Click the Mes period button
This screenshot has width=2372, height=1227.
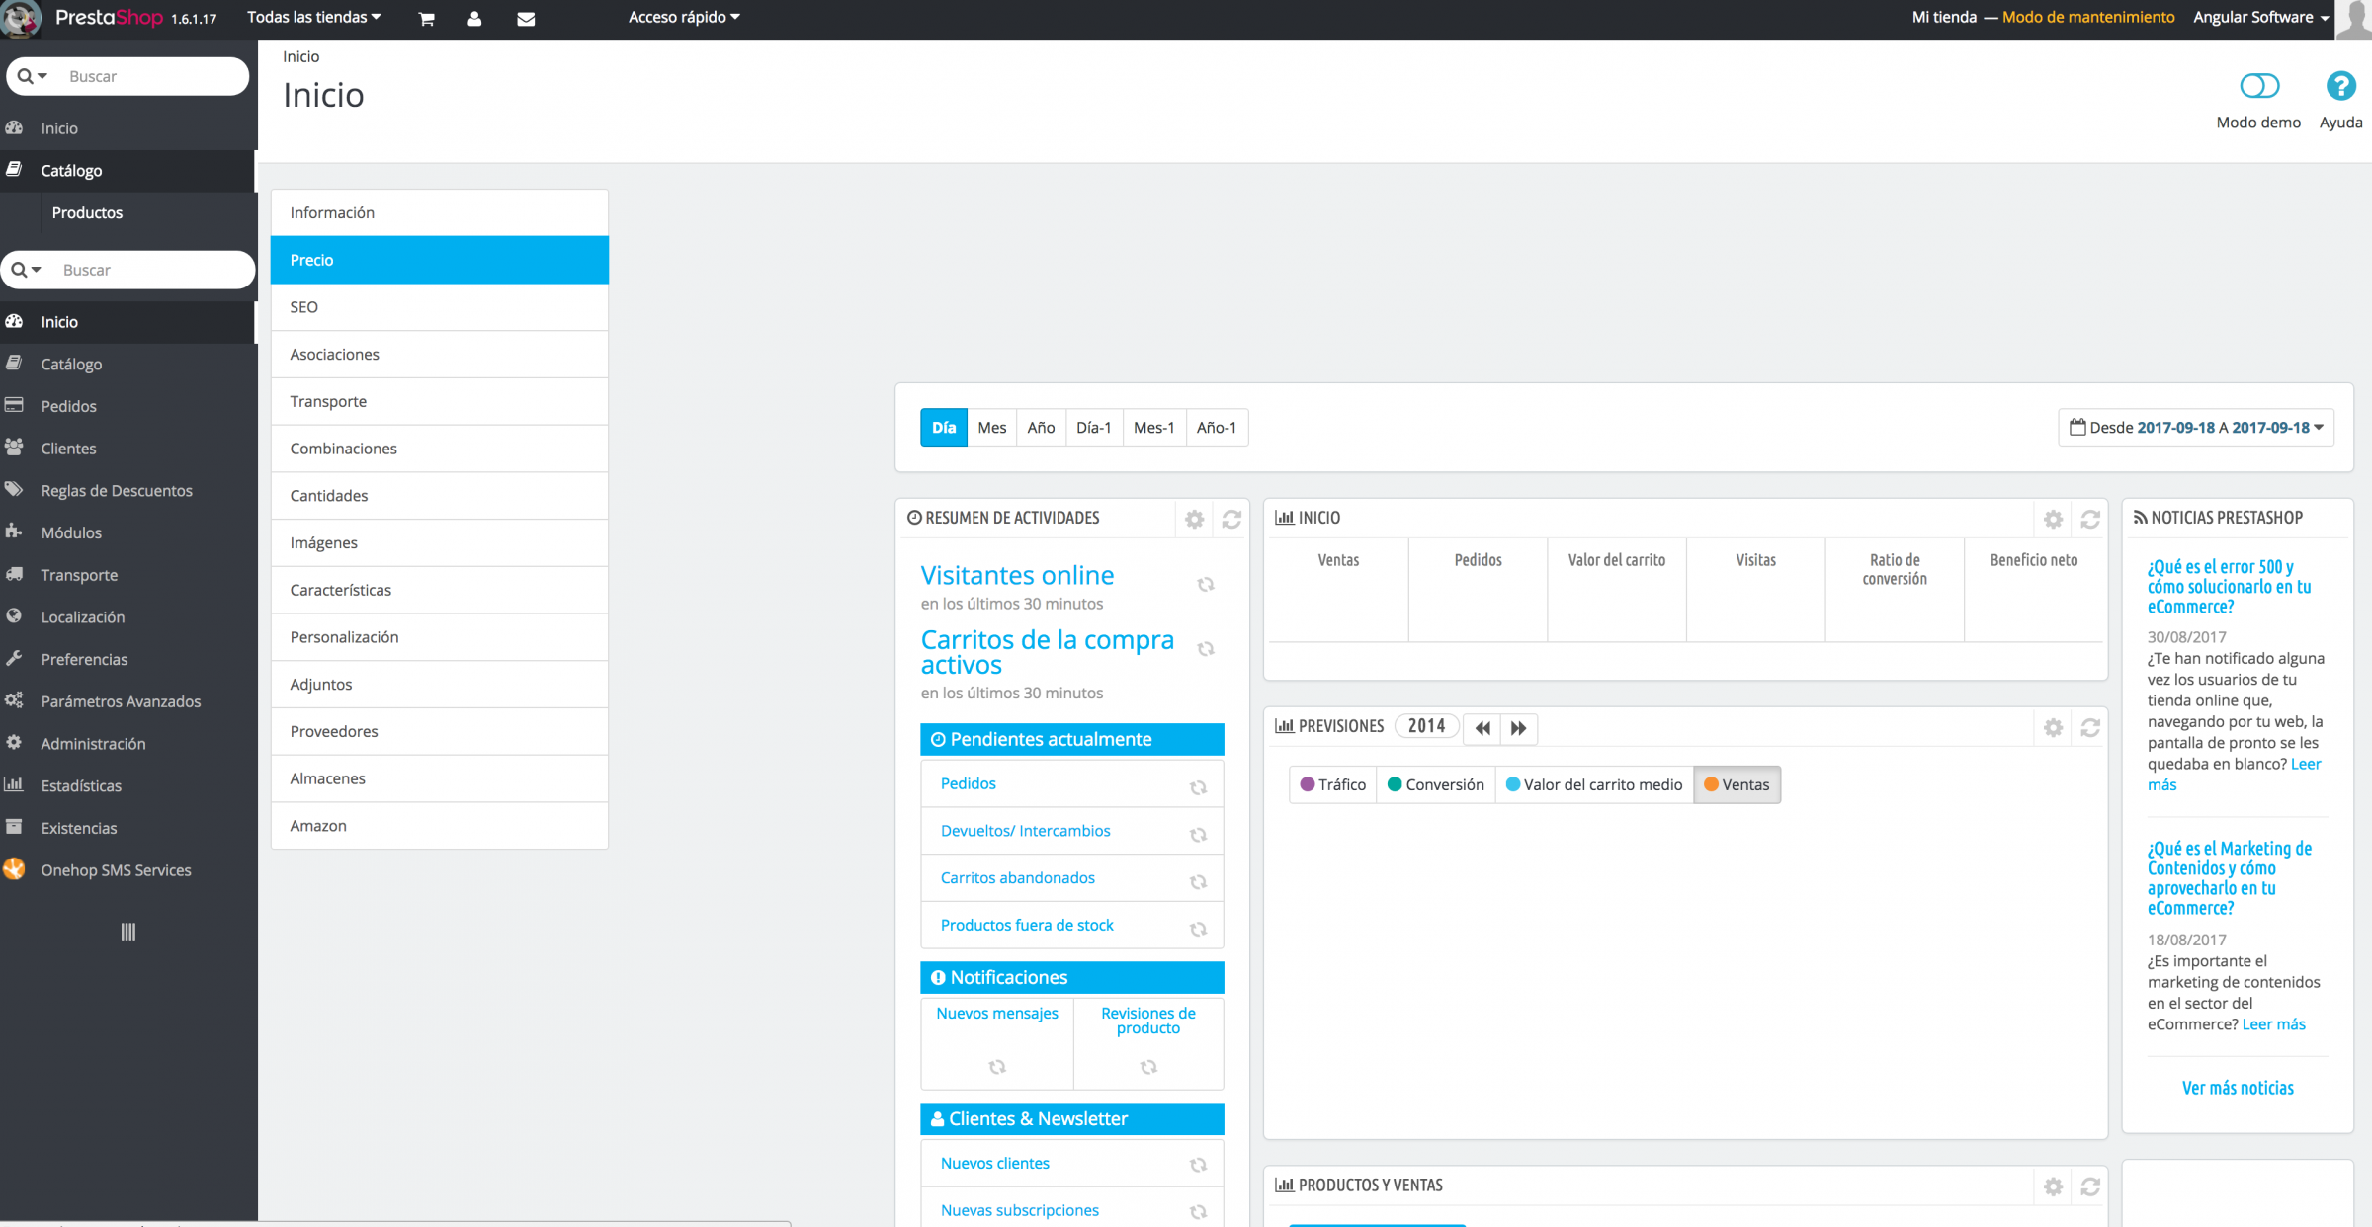[991, 428]
